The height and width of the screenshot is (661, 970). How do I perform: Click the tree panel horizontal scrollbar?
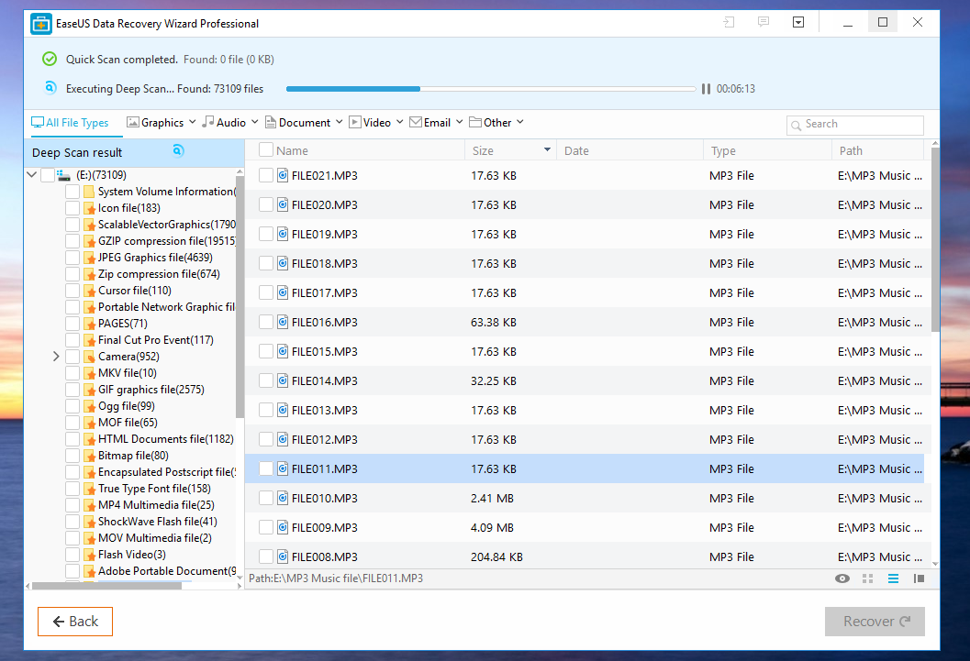pos(107,586)
